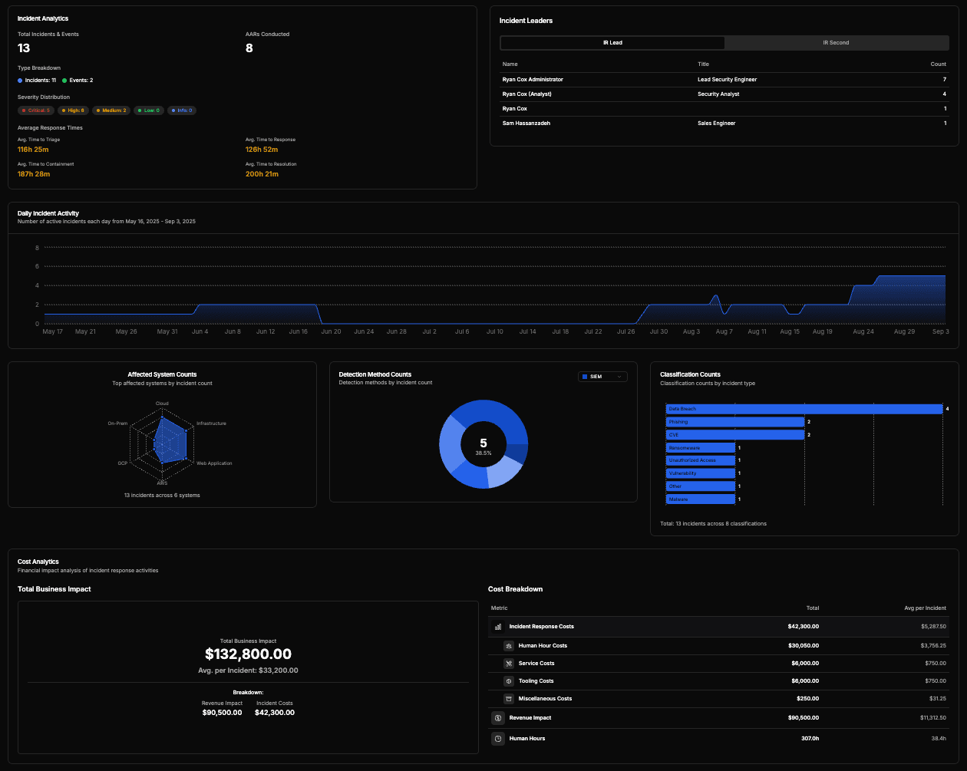967x771 pixels.
Task: Click the person icon beside Human Hour Costs
Action: tap(508, 645)
